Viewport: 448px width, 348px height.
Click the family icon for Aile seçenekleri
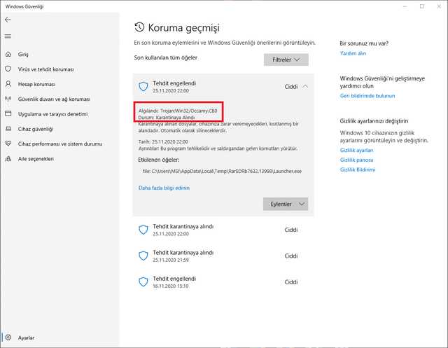click(x=8, y=158)
